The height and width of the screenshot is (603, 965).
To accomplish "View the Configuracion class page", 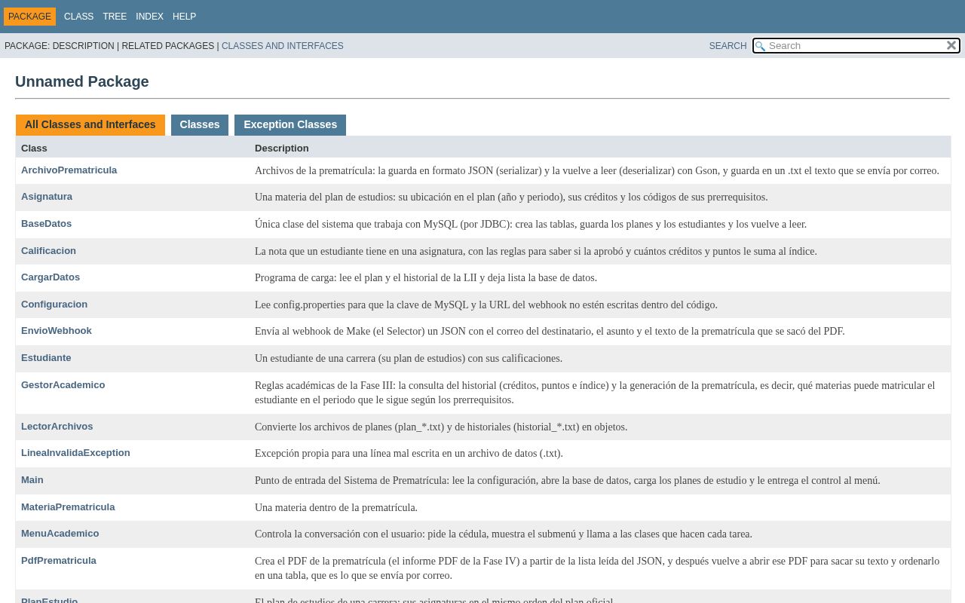I will point(54,305).
